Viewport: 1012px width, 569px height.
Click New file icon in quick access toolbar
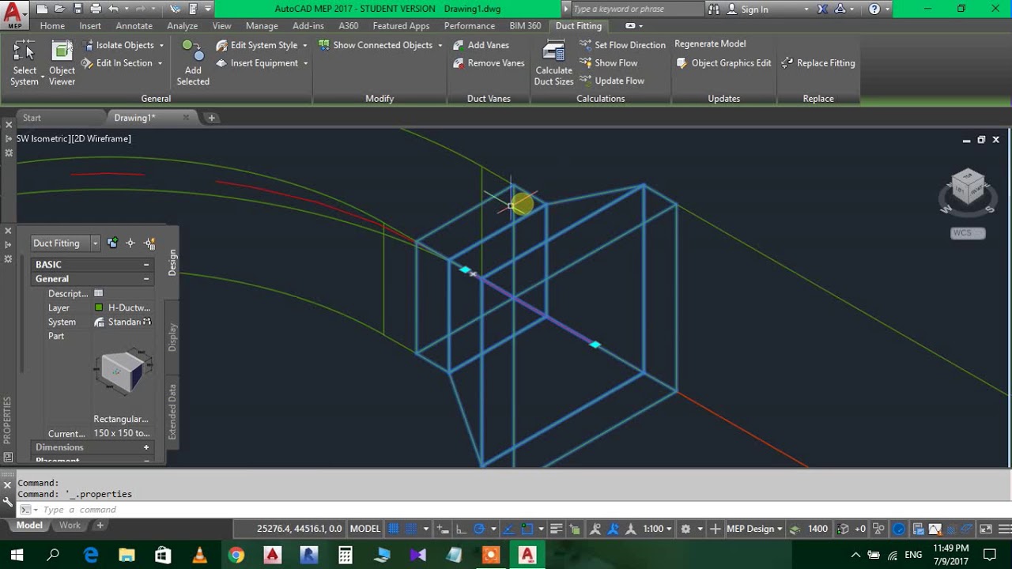click(42, 9)
